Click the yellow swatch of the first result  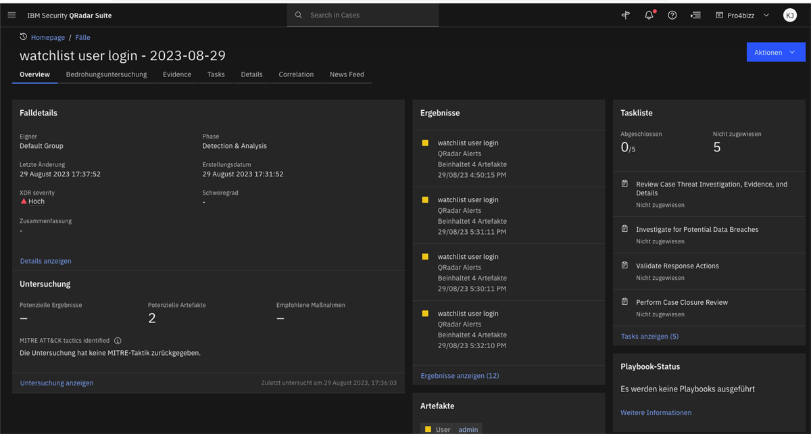click(425, 143)
